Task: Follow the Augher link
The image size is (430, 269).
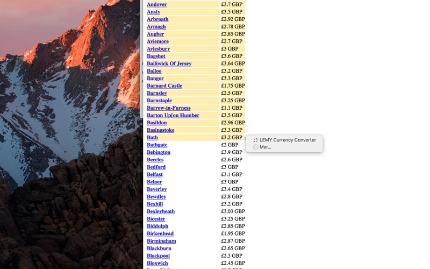Action: [x=155, y=34]
